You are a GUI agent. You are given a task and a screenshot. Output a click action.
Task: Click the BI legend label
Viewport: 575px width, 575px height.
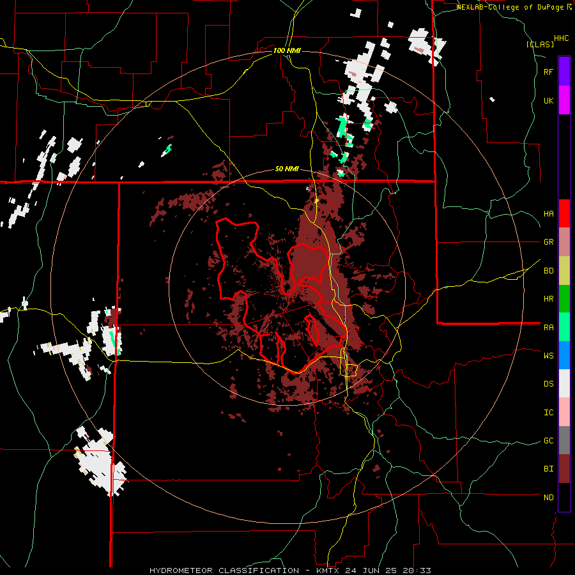(x=548, y=469)
